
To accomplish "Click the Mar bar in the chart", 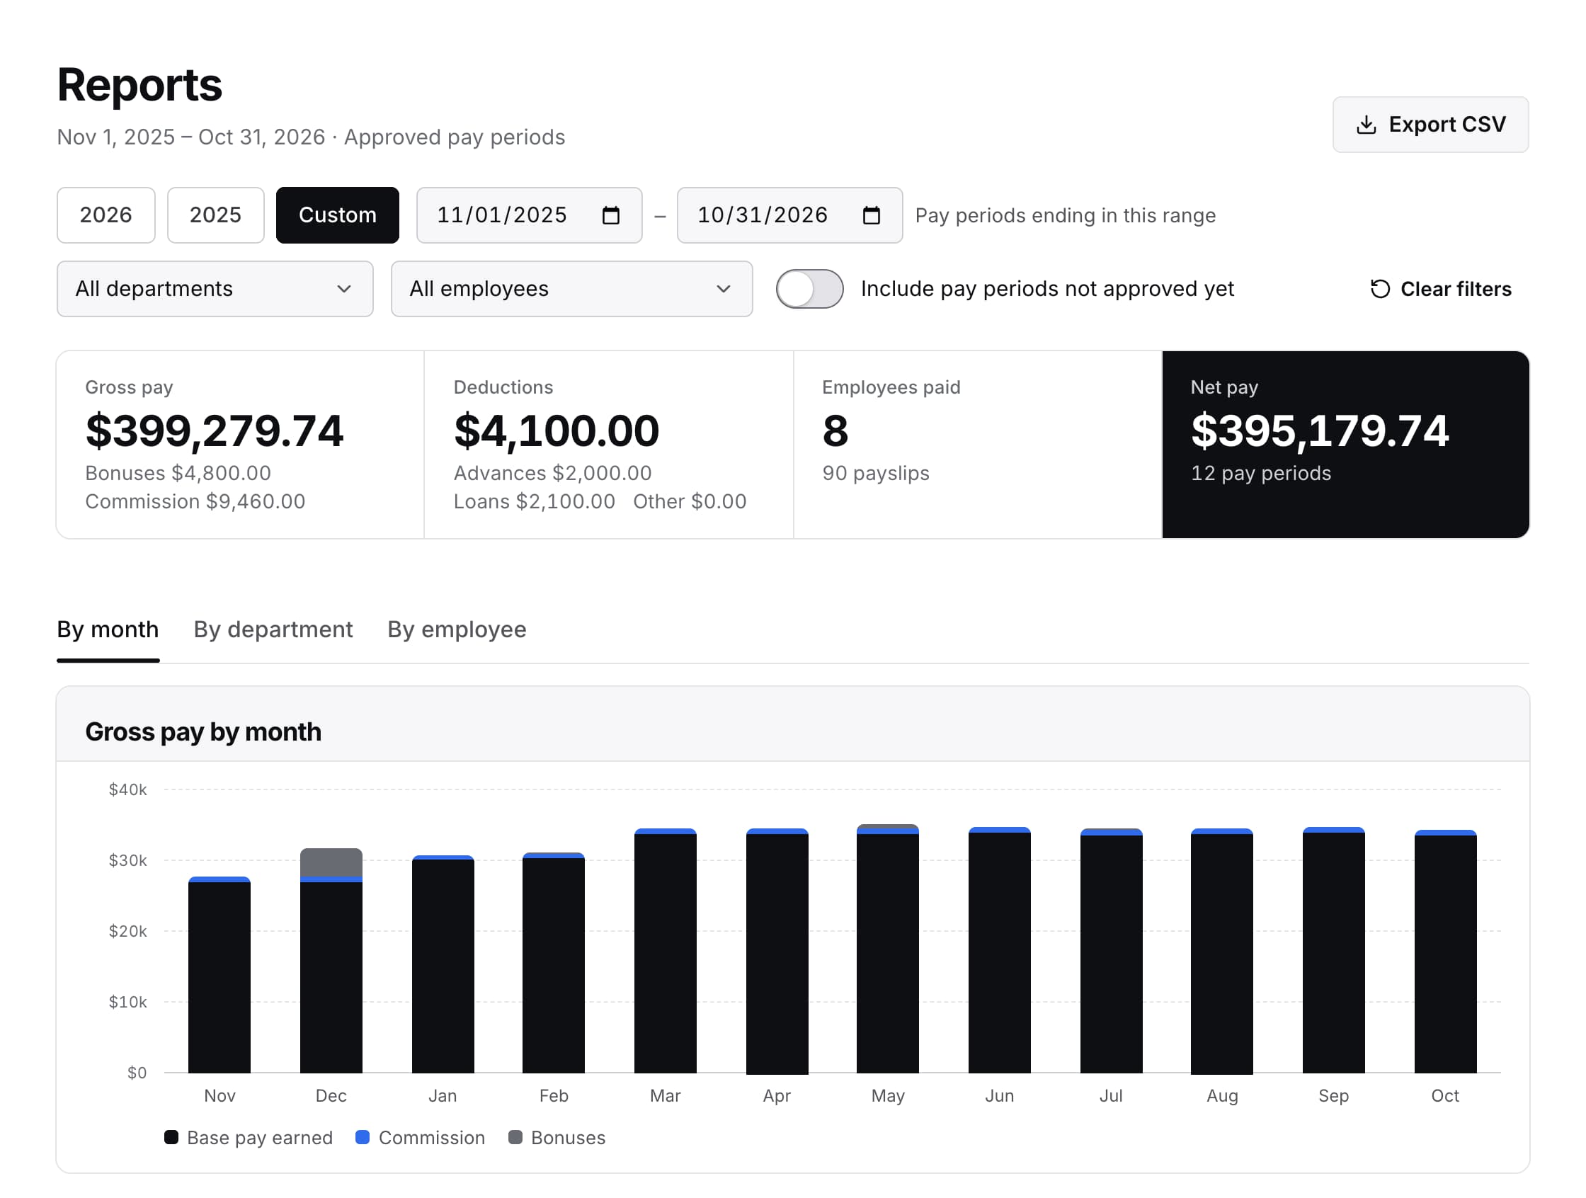I will pyautogui.click(x=666, y=951).
